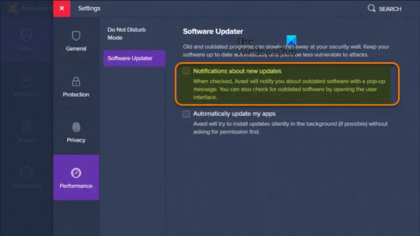Click the SEARCH label in header
Screen dimensions: 420x236
(x=390, y=9)
